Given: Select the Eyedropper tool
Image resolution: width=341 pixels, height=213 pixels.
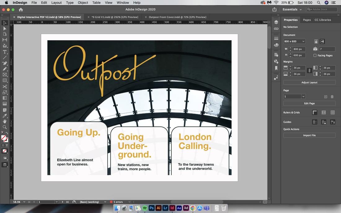Looking at the screenshot, I should 5,116.
